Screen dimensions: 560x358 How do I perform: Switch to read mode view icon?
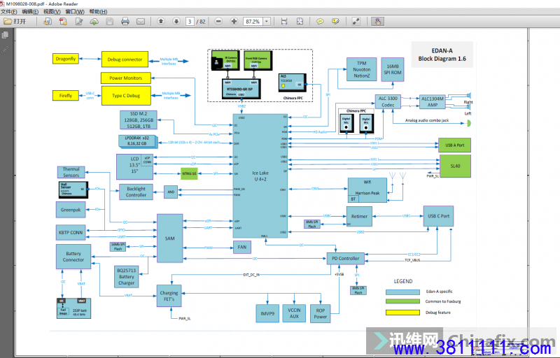tap(356, 22)
